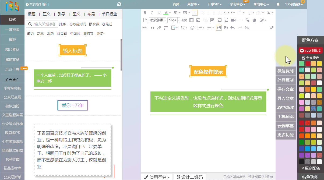Open the 微软雅黑 font family dropdown
The image size is (324, 180).
(x=158, y=20)
